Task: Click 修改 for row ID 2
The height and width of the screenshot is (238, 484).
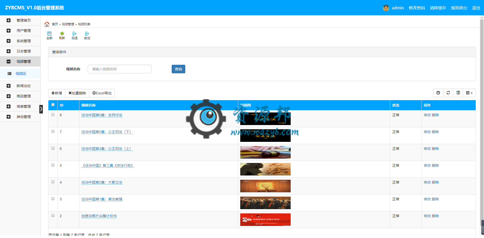Action: [x=427, y=216]
